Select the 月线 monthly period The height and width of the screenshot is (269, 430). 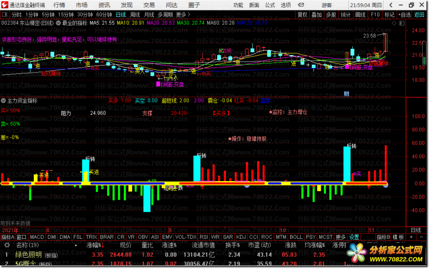(x=149, y=15)
